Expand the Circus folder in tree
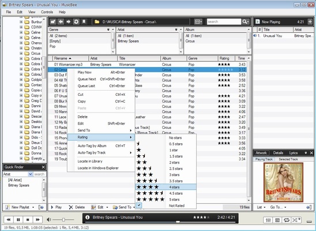This screenshot has height=231, width=316. tap(21, 53)
